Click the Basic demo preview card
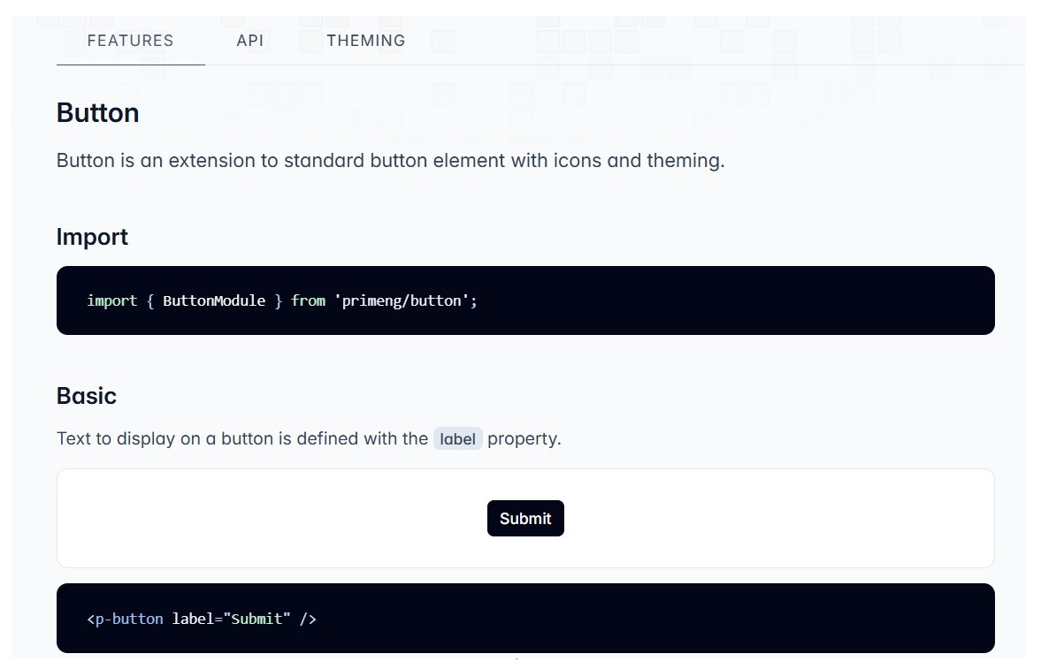Image resolution: width=1041 pixels, height=669 pixels. [x=525, y=518]
